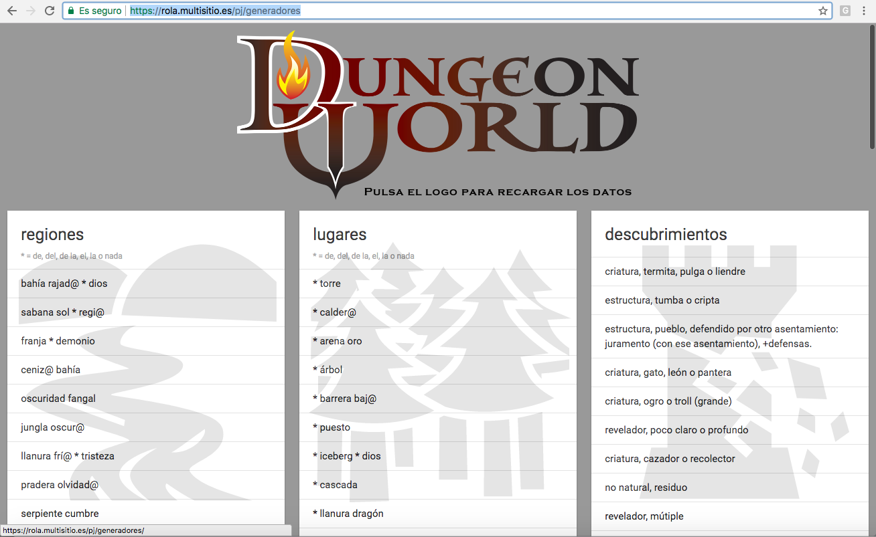Select 'franja * demonio' in regiones list
Image resolution: width=876 pixels, height=537 pixels.
58,341
